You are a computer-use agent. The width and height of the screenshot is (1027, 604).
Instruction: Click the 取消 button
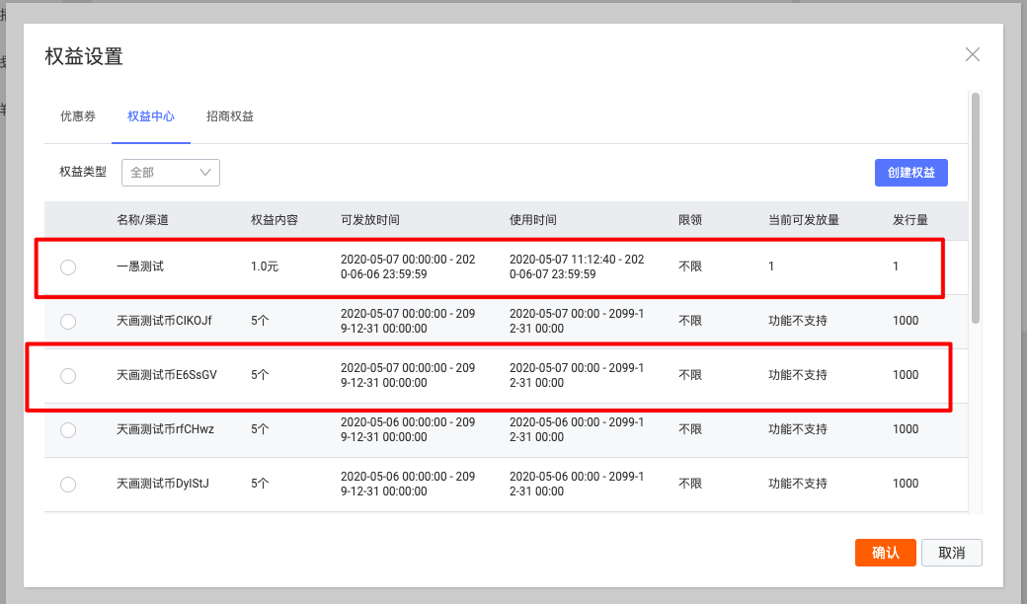click(x=951, y=553)
